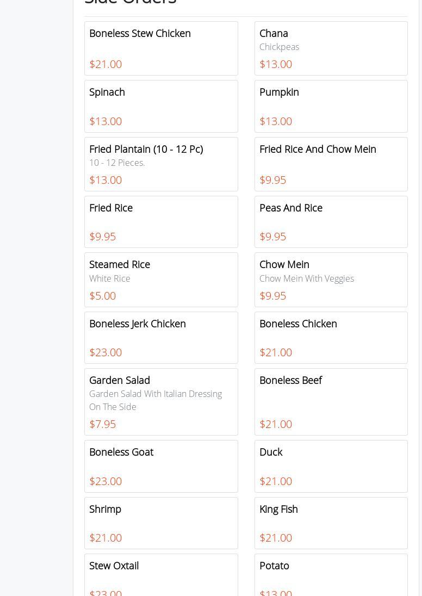The width and height of the screenshot is (422, 596).
Task: Select the Shrimp side order
Action: pyautogui.click(x=161, y=523)
